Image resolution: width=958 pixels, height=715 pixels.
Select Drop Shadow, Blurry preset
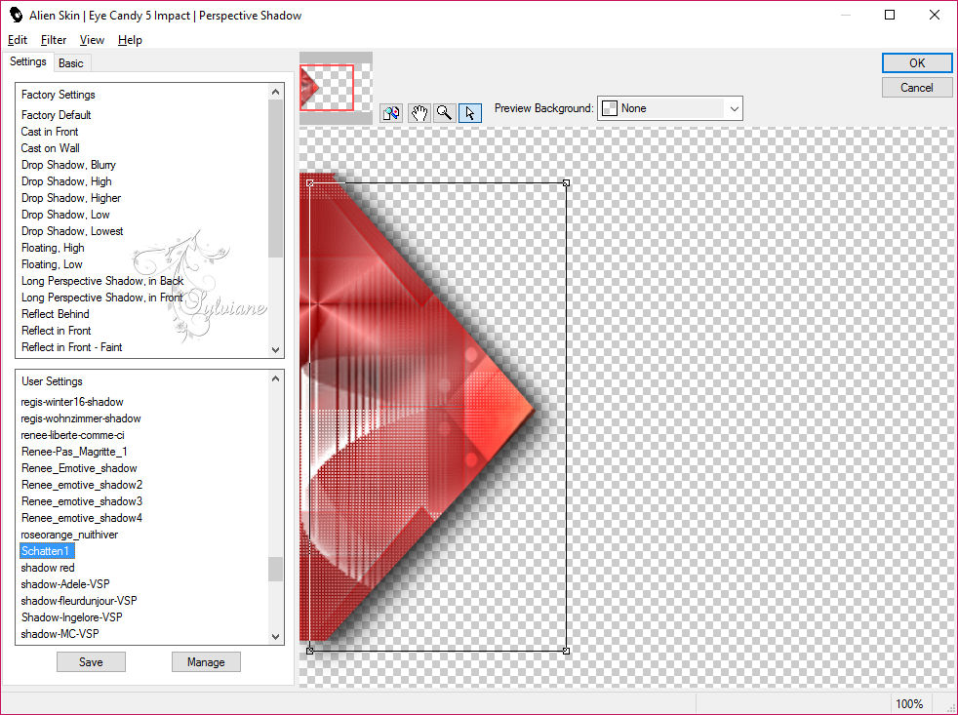(68, 165)
